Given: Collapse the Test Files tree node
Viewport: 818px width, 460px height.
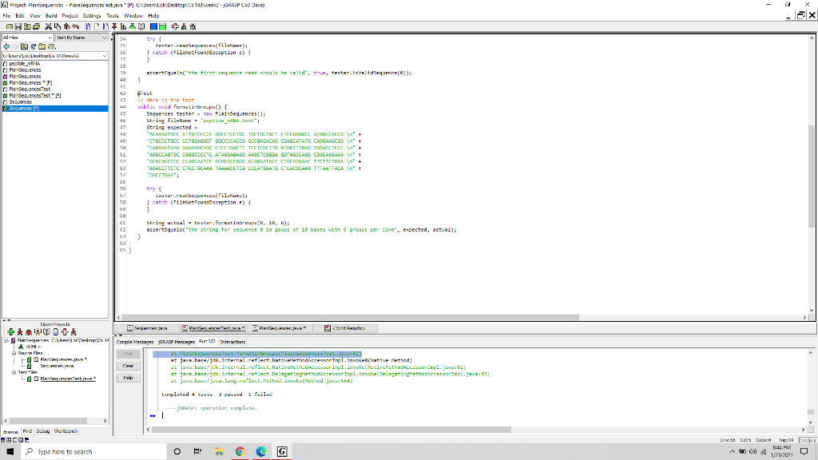Looking at the screenshot, I should [x=14, y=374].
